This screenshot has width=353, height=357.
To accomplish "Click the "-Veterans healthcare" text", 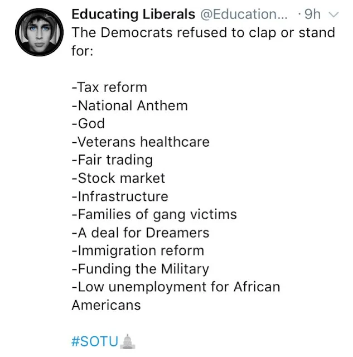I will point(141,142).
